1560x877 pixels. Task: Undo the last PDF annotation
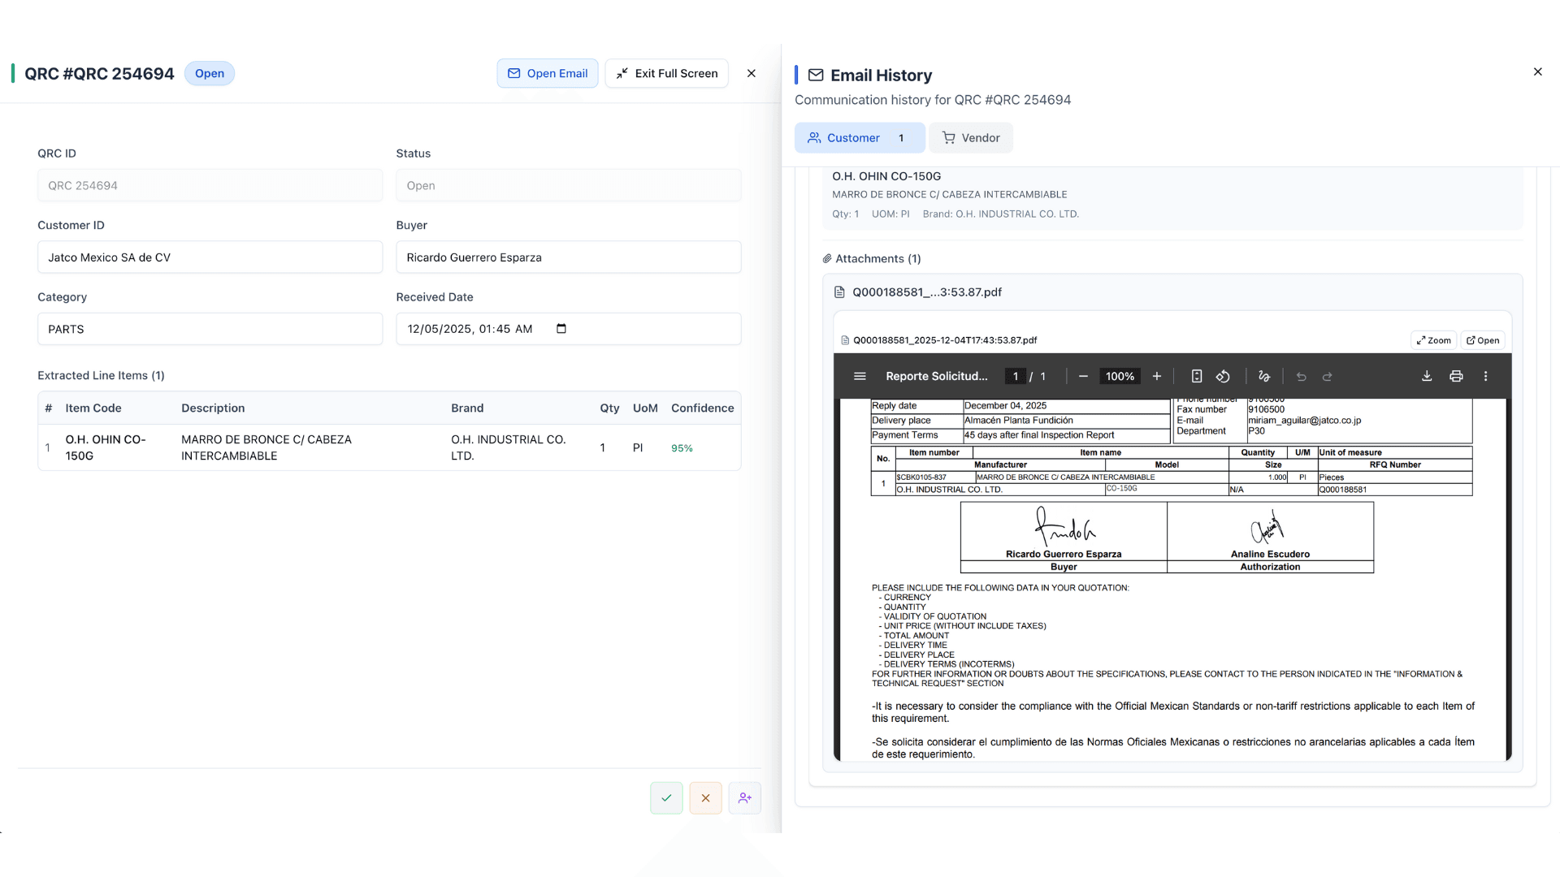pos(1302,376)
